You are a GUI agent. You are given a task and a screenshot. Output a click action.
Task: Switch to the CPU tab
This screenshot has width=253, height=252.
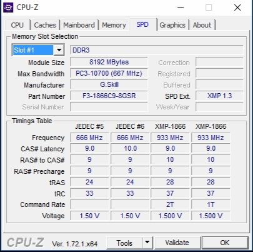(17, 25)
